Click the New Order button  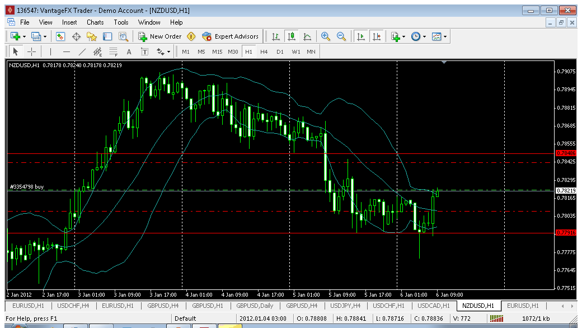(159, 36)
